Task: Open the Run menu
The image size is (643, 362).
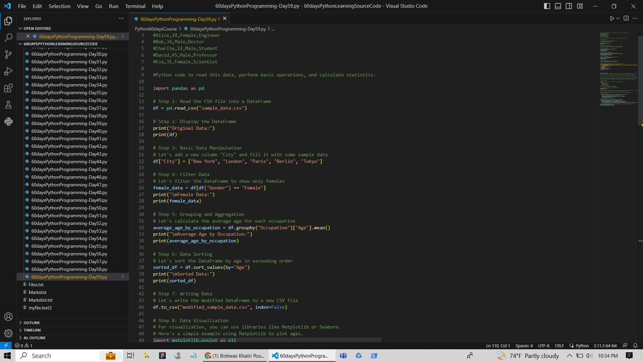Action: pos(114,6)
